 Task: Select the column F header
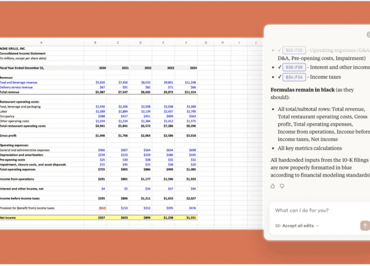pos(186,42)
